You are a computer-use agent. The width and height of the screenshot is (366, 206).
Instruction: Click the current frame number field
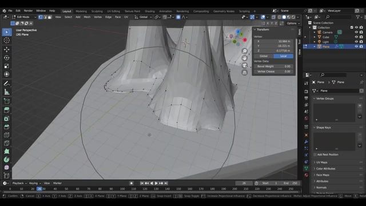pos(244,183)
